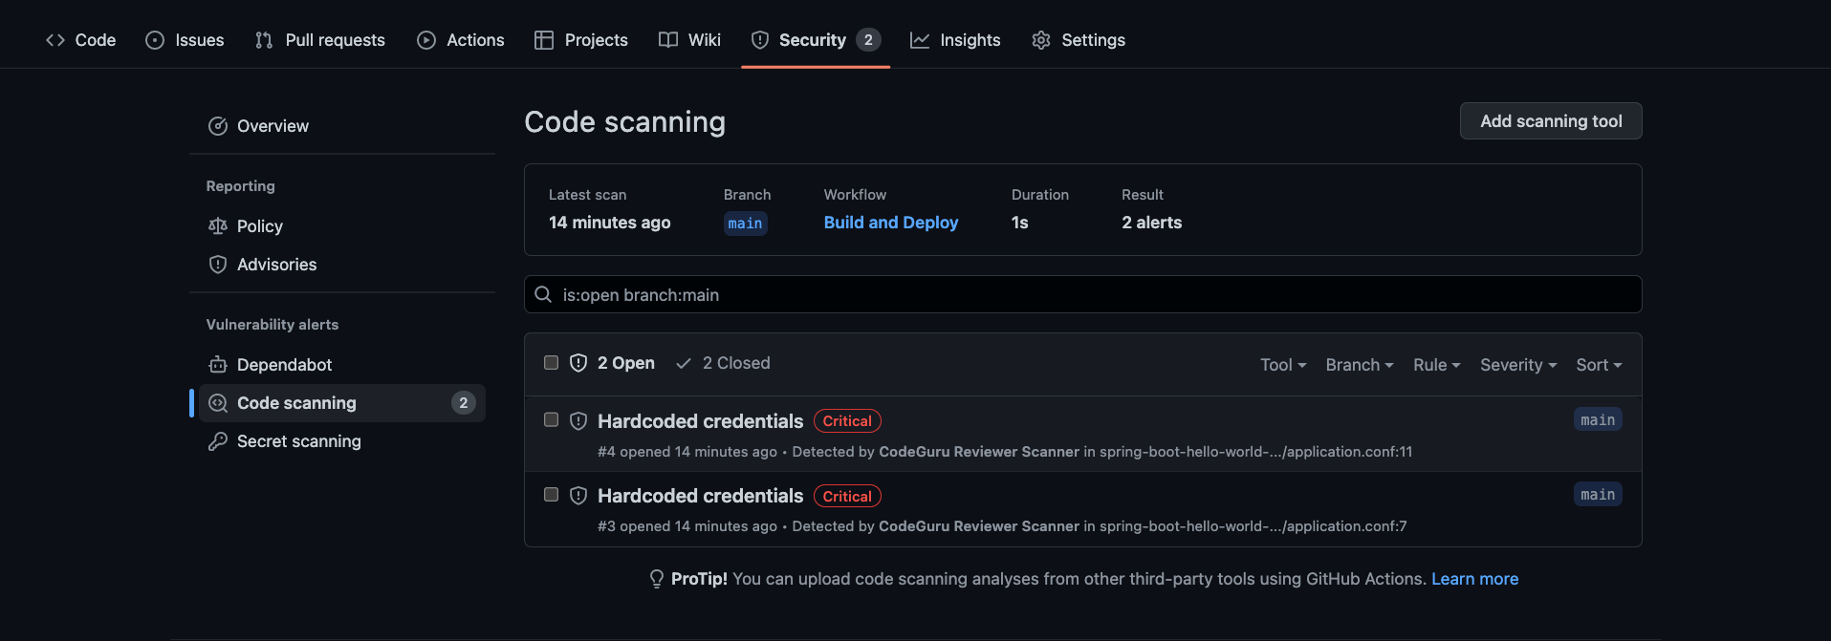This screenshot has height=641, width=1831.
Task: Open the Rule filter dropdown
Action: click(x=1437, y=365)
